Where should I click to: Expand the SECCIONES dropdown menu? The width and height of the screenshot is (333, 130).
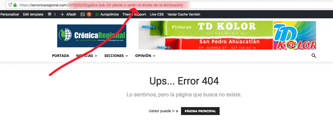tap(116, 56)
